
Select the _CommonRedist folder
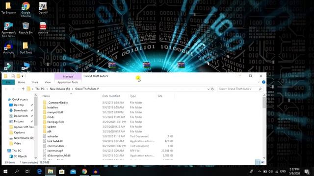click(x=57, y=103)
